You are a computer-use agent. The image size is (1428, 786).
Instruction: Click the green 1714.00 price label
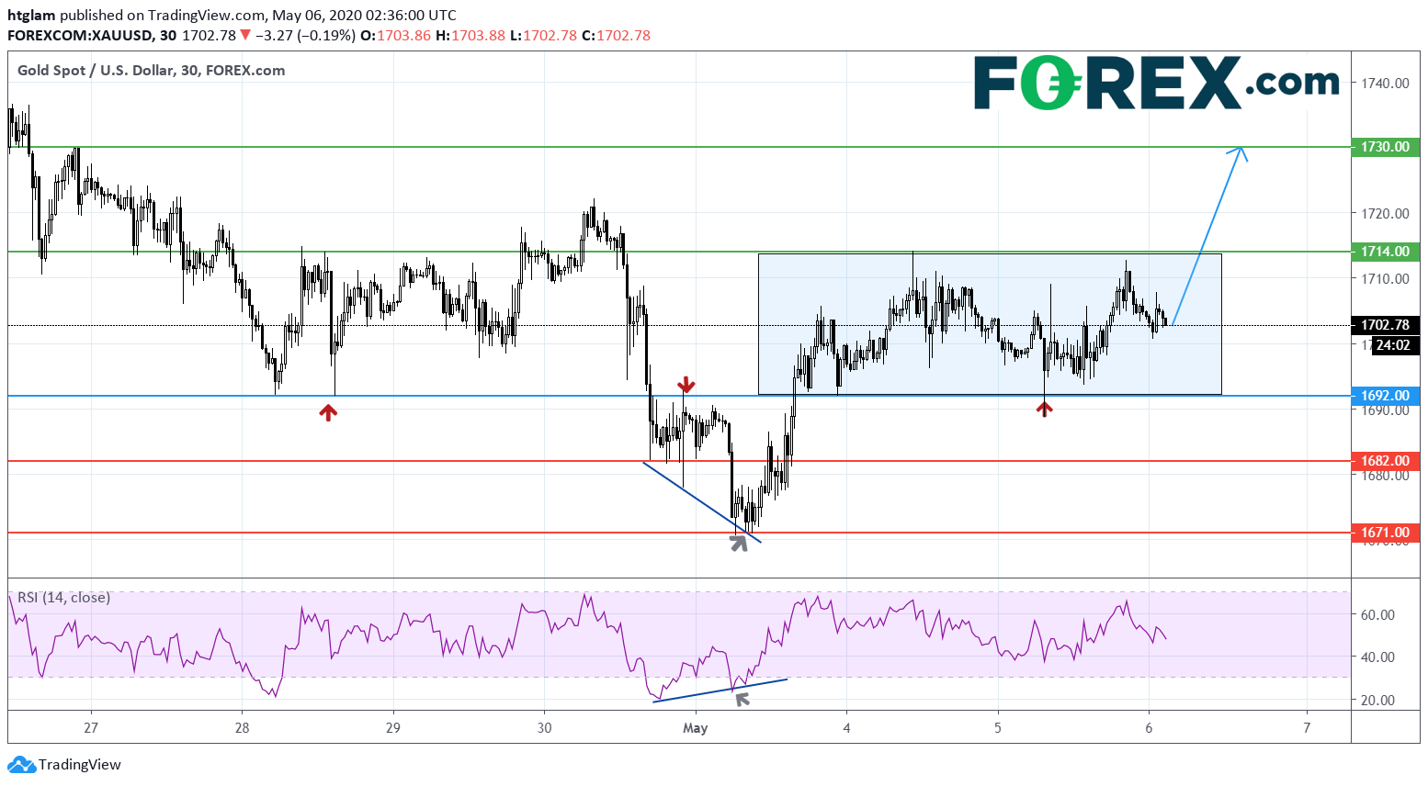1386,252
